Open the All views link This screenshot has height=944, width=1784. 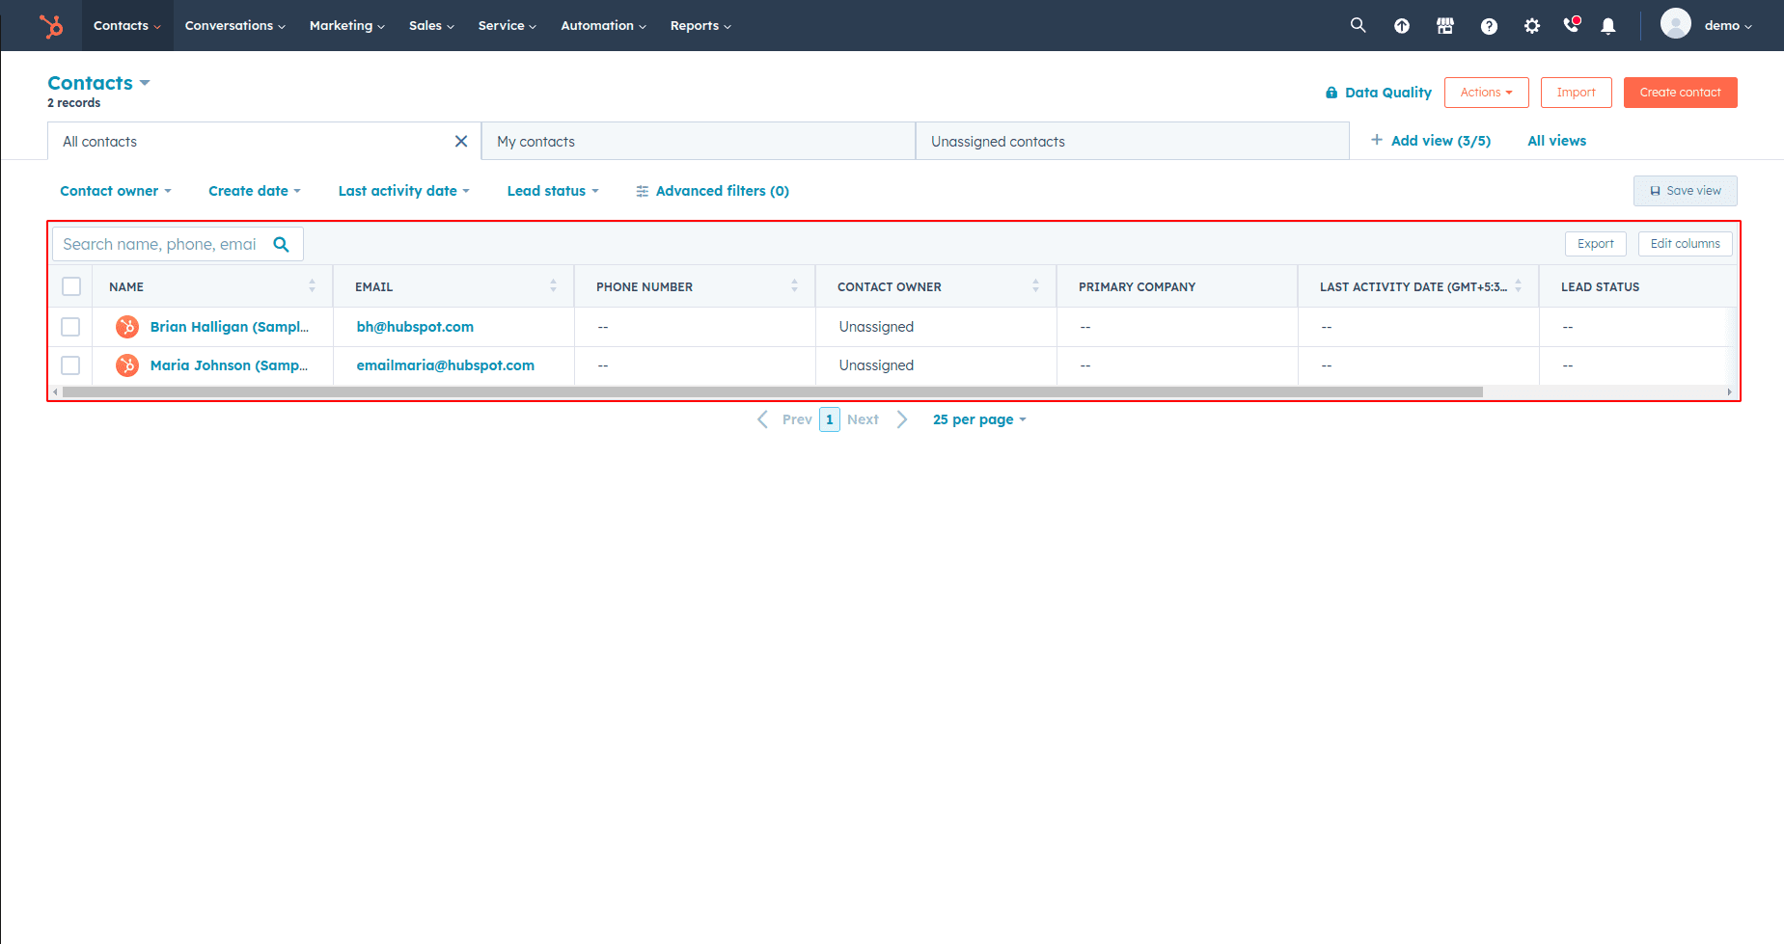(1556, 141)
